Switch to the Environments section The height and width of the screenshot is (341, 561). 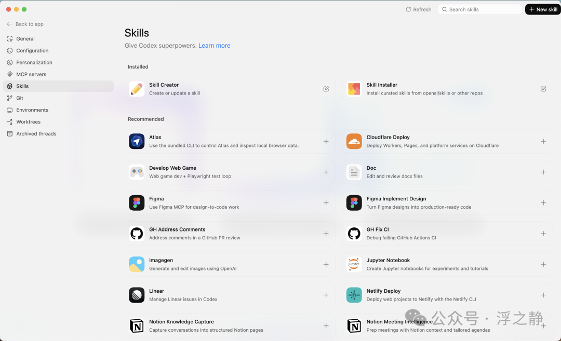click(58, 110)
